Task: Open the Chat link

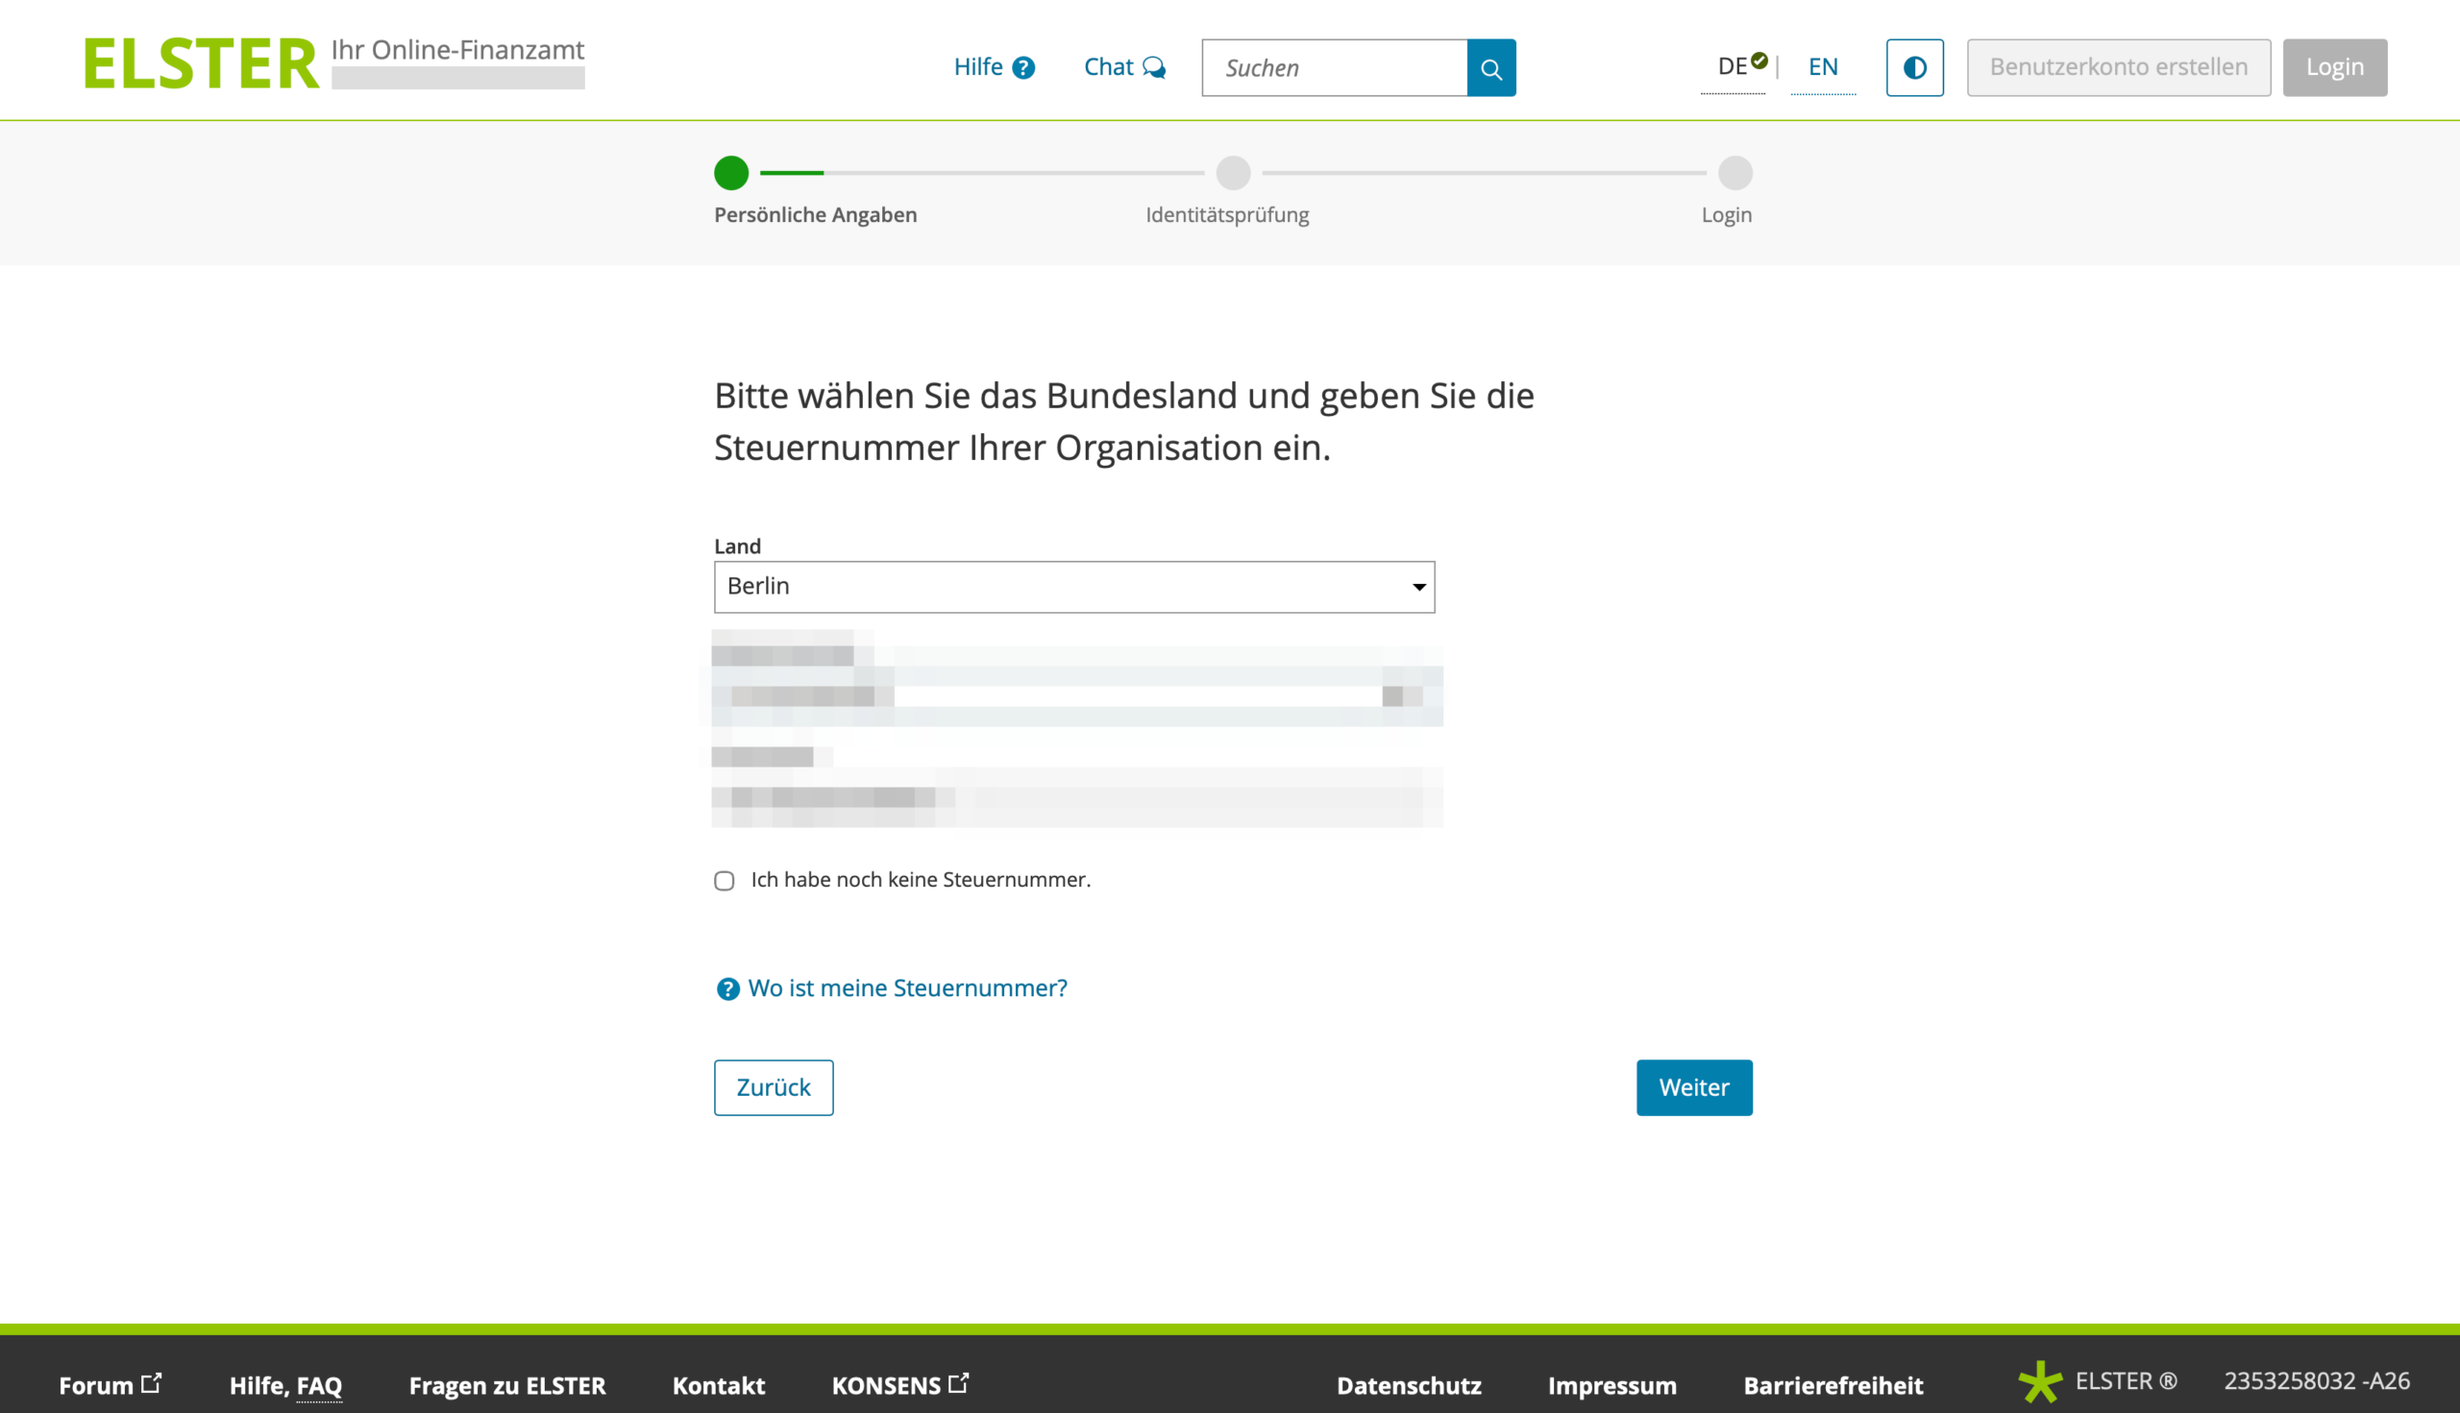Action: 1124,67
